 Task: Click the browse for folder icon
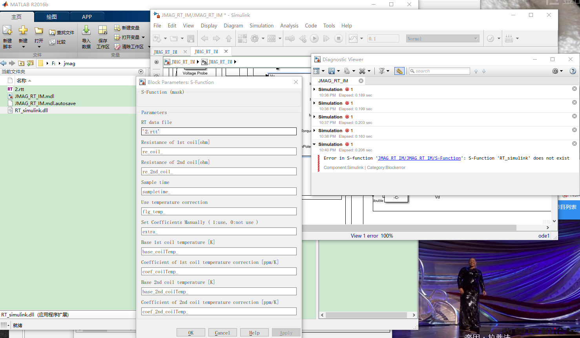pyautogui.click(x=30, y=63)
